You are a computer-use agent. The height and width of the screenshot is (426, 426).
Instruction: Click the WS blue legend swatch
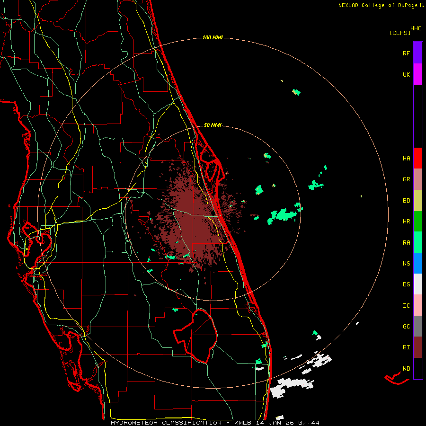point(418,263)
